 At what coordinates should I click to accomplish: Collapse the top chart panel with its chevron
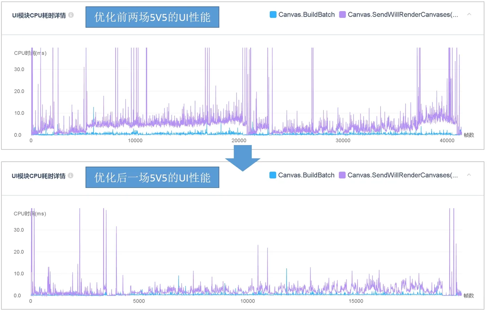click(469, 14)
